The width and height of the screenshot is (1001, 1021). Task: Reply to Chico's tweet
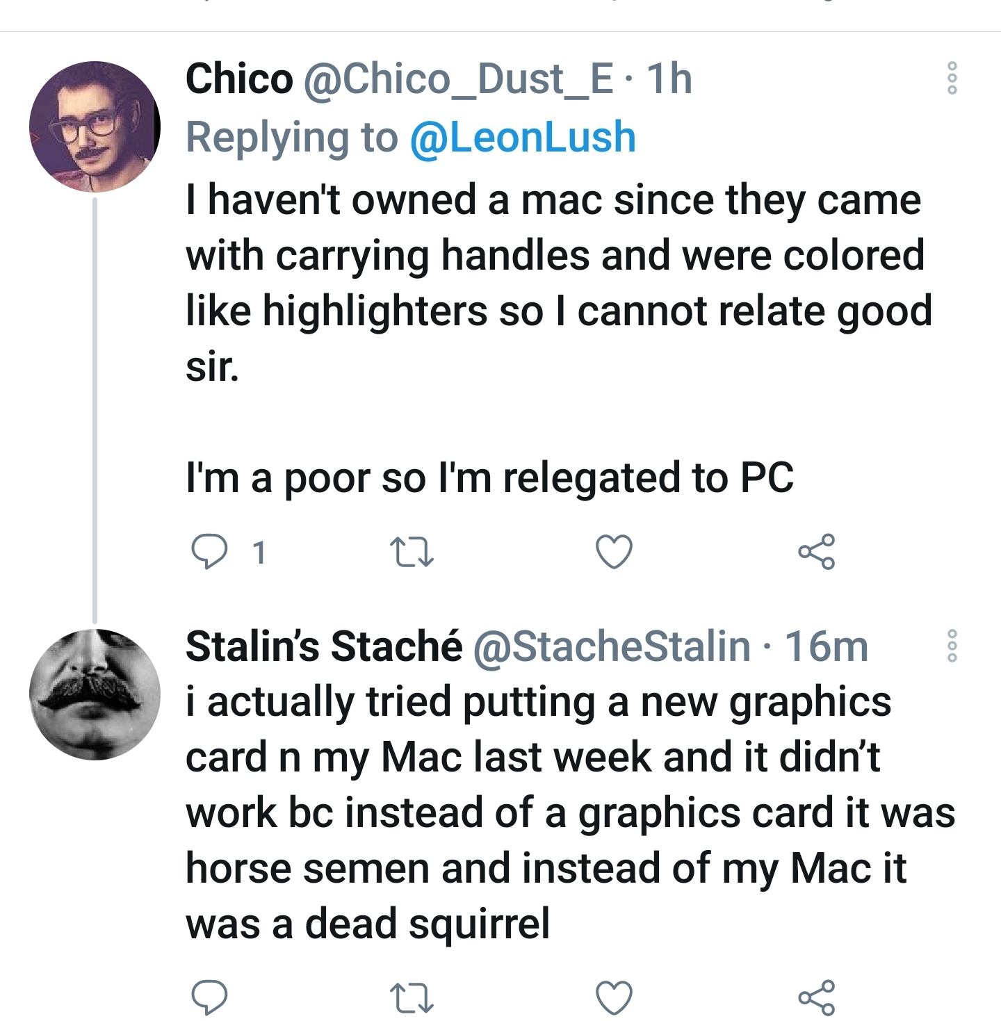(209, 553)
